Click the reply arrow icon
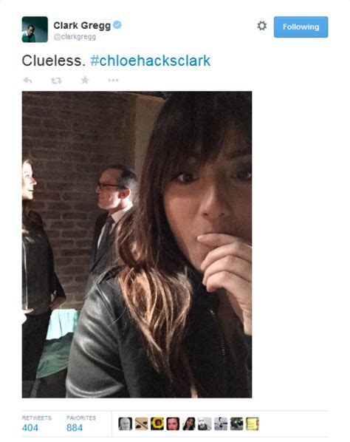The height and width of the screenshot is (442, 350). click(27, 81)
